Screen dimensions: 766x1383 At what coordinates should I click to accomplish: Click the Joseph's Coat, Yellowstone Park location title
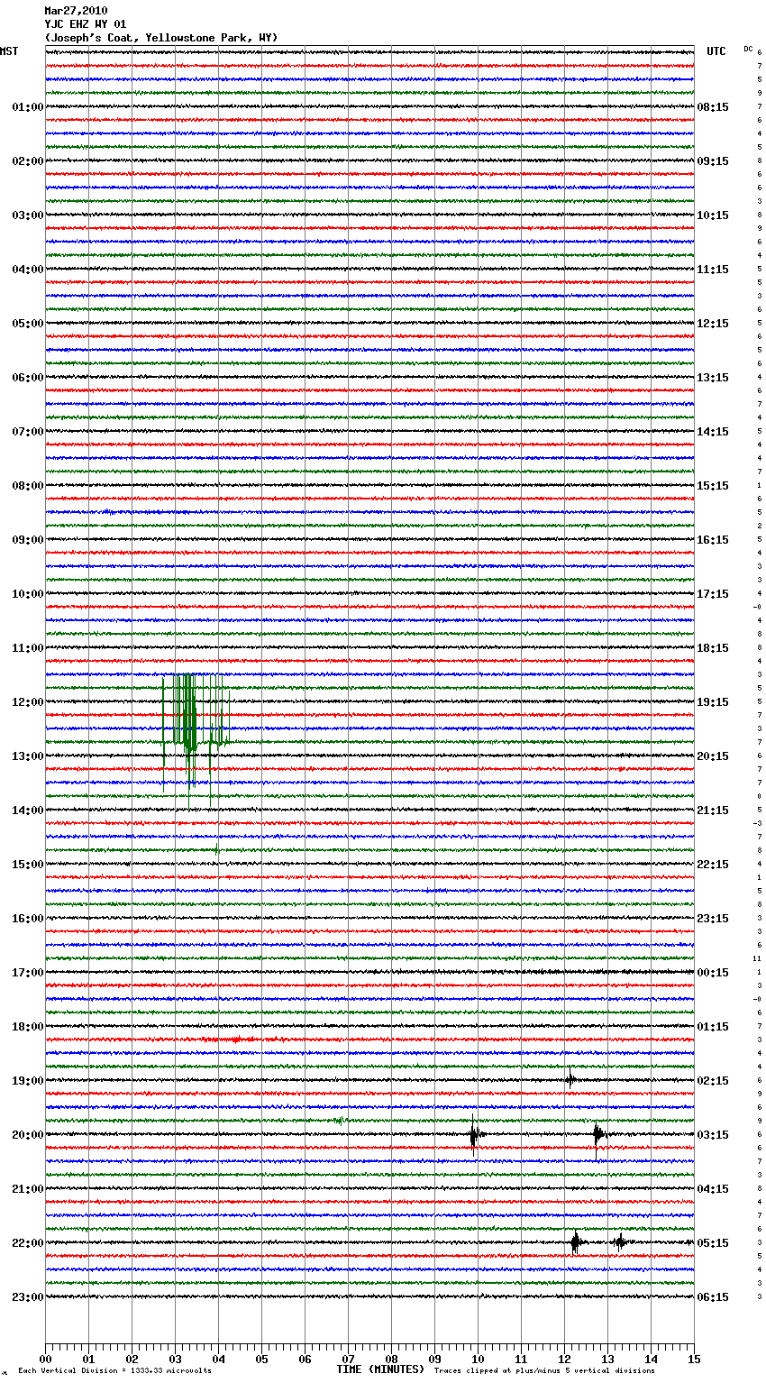pyautogui.click(x=161, y=38)
